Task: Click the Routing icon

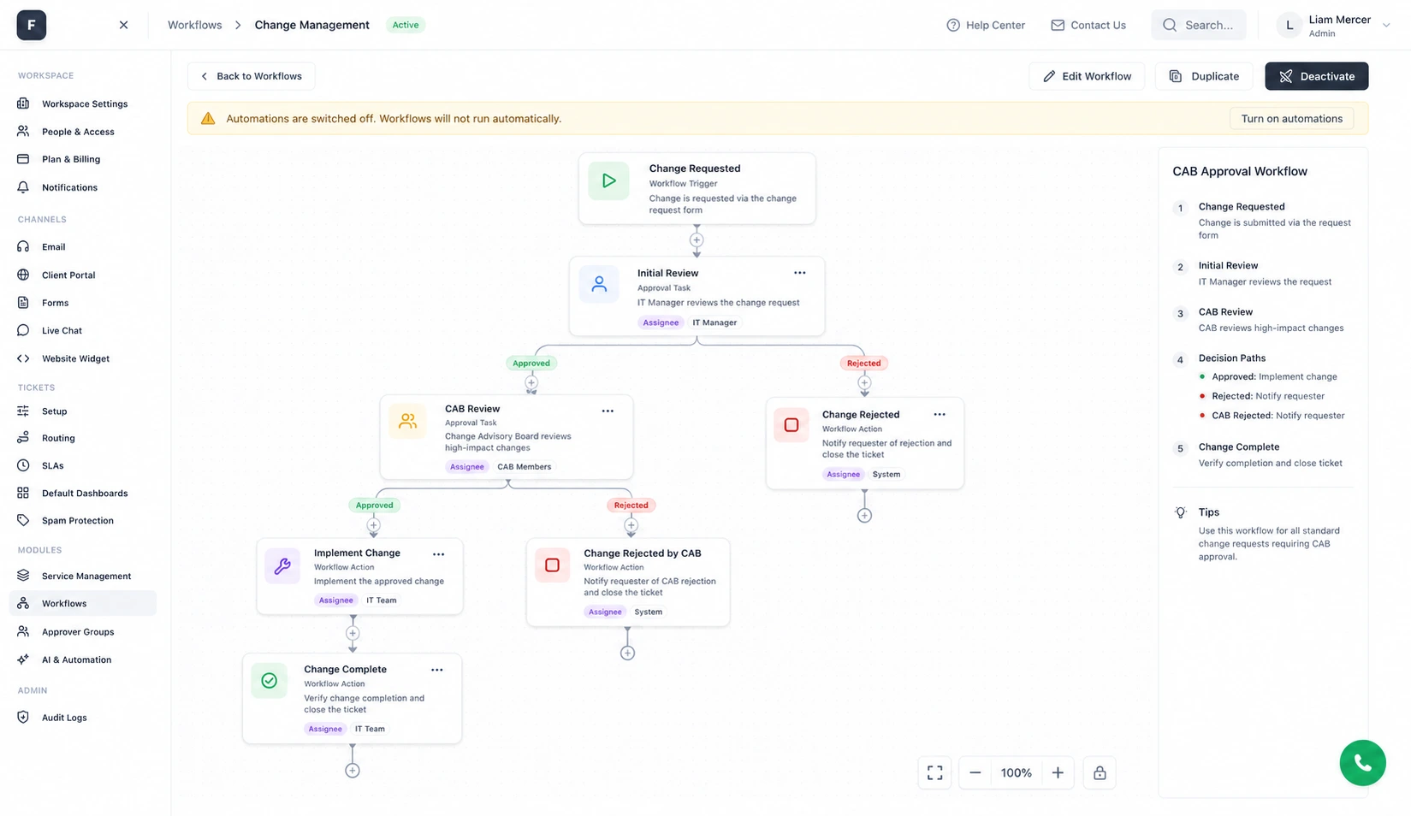Action: pos(23,438)
